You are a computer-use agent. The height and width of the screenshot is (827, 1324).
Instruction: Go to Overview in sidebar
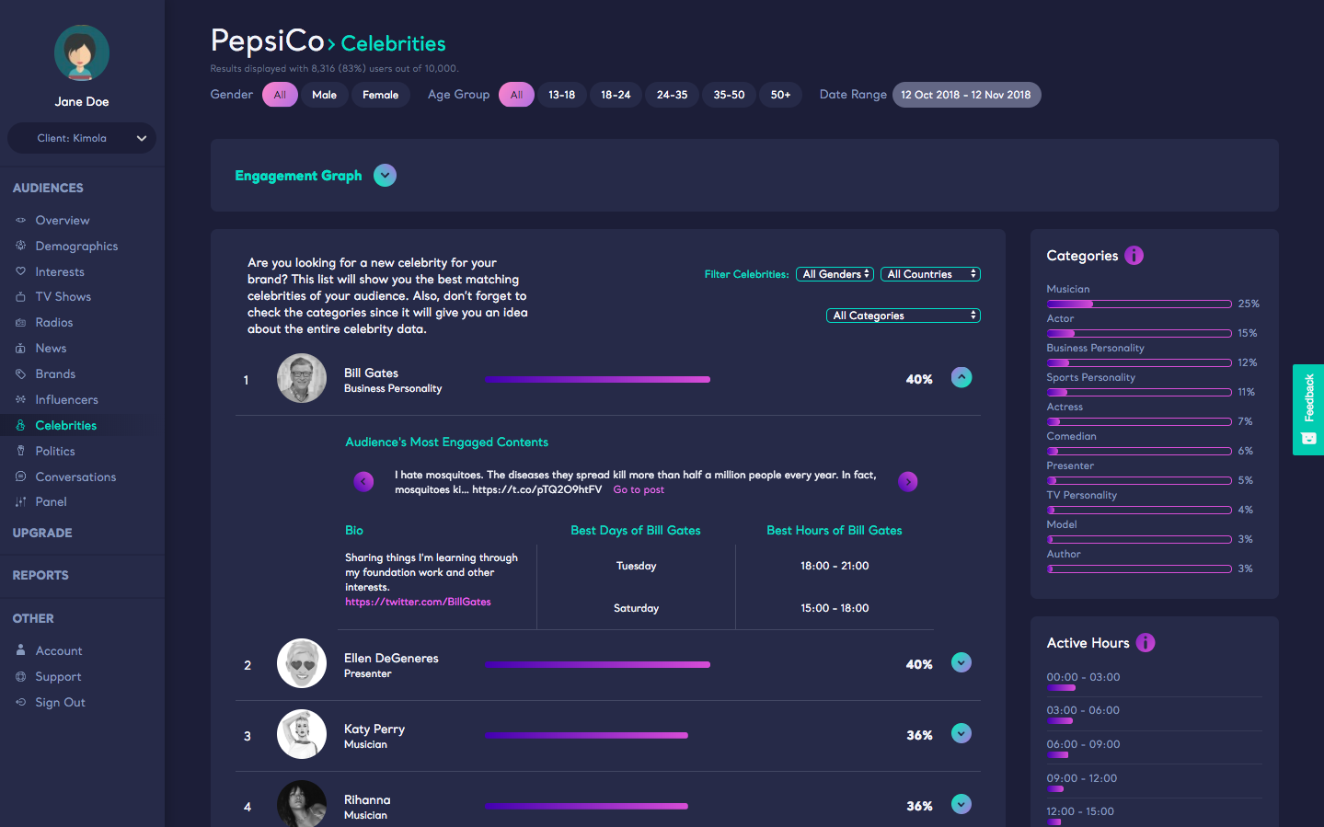(x=63, y=220)
